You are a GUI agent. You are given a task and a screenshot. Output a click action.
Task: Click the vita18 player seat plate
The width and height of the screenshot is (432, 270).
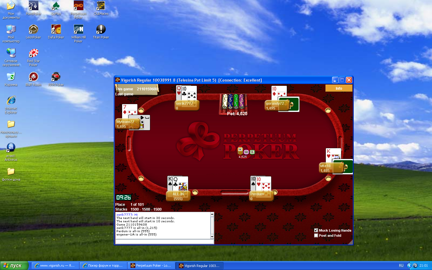(x=331, y=168)
